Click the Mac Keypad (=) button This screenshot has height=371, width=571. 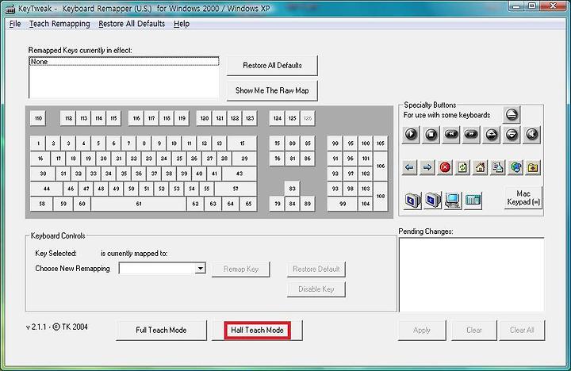[x=523, y=197]
